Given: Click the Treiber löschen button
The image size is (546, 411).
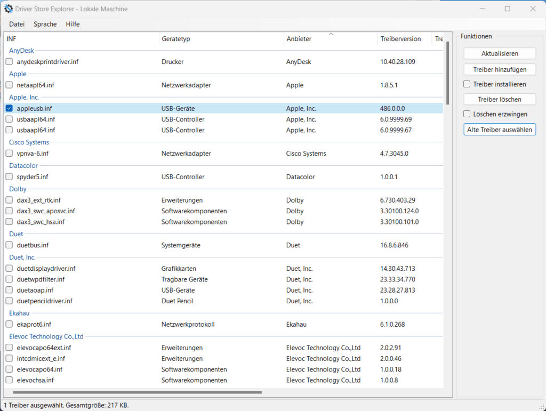Looking at the screenshot, I should 500,100.
